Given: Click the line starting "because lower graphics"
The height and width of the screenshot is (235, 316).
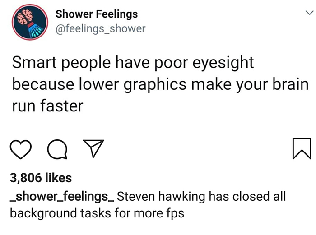Looking at the screenshot, I should [161, 84].
